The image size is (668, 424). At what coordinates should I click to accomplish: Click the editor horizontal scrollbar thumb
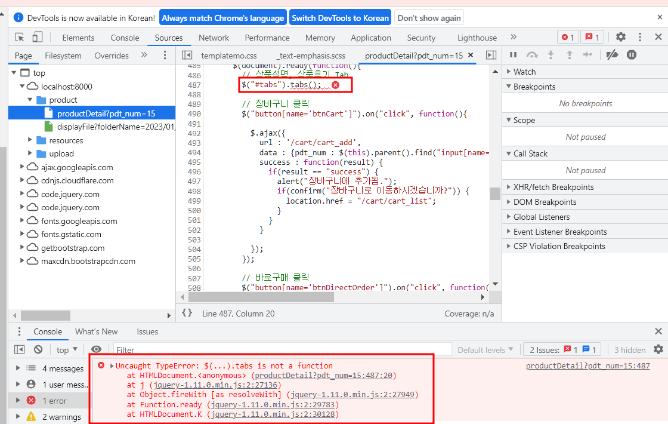261,297
